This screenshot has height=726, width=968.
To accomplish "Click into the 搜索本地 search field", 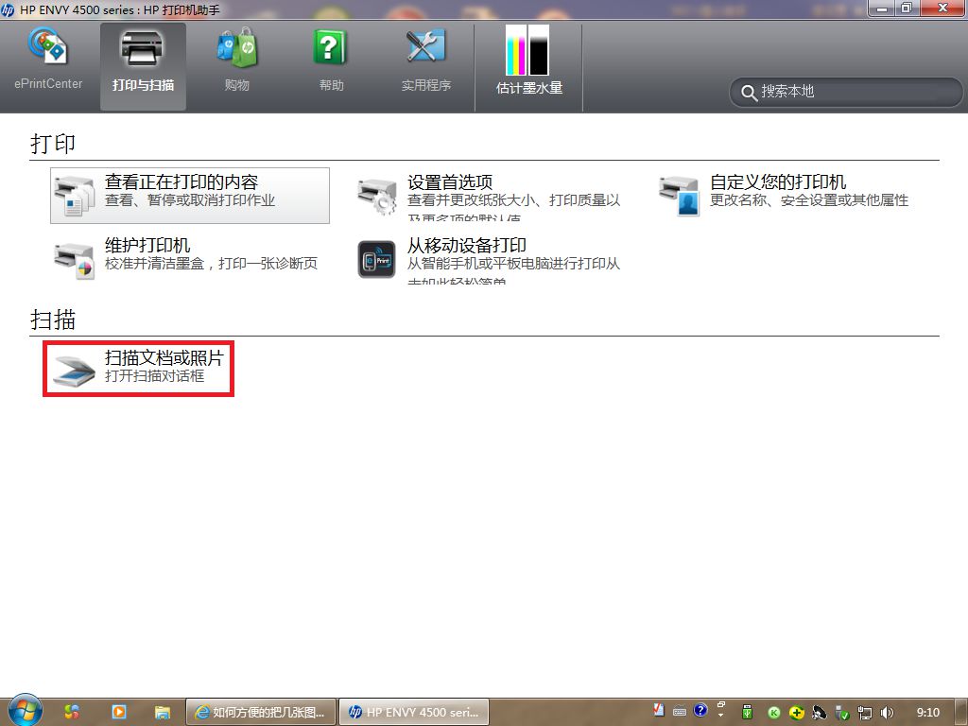I will pyautogui.click(x=846, y=92).
